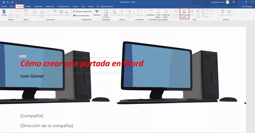The image size is (255, 133).
Task: Click Línea de firma button
Action: [x=209, y=10]
